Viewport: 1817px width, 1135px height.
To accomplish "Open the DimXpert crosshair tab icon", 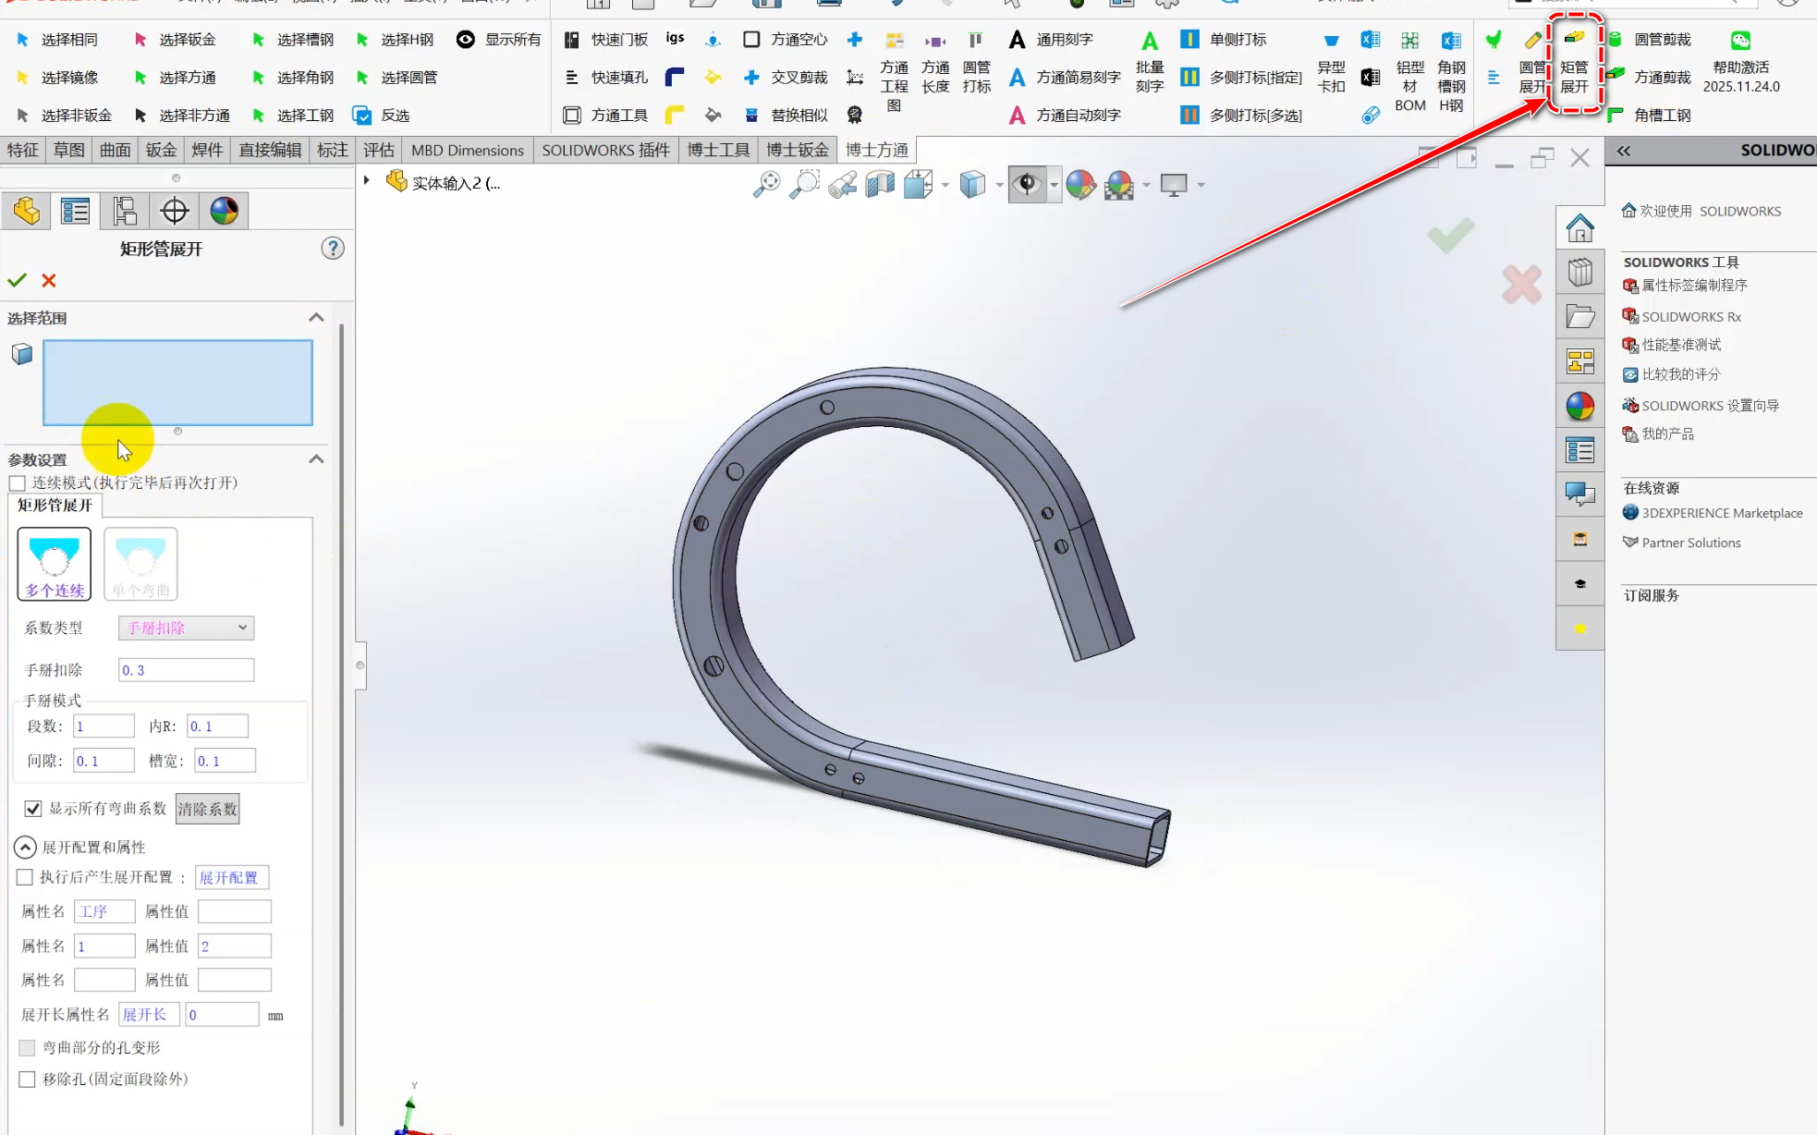I will (x=175, y=212).
